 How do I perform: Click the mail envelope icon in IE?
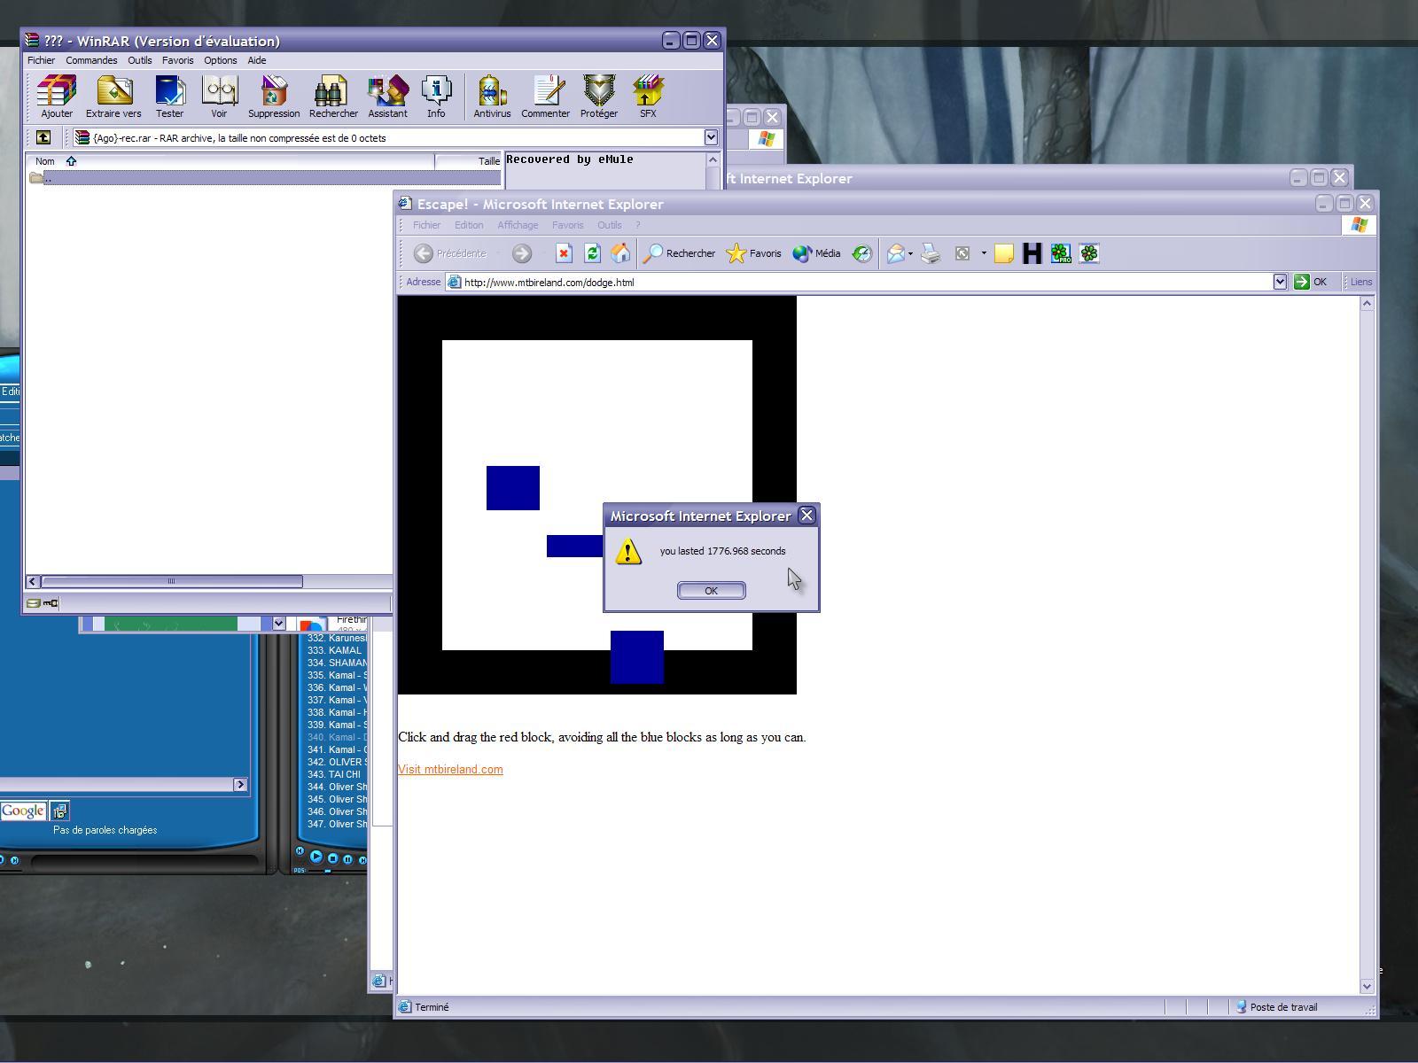pyautogui.click(x=895, y=253)
